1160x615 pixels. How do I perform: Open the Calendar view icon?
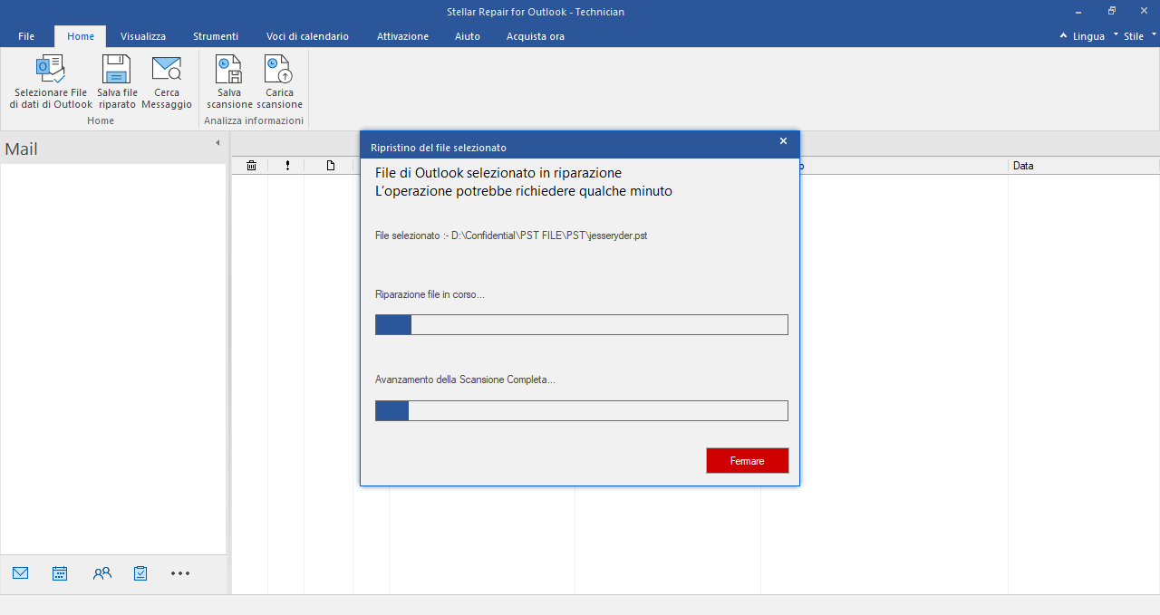60,573
